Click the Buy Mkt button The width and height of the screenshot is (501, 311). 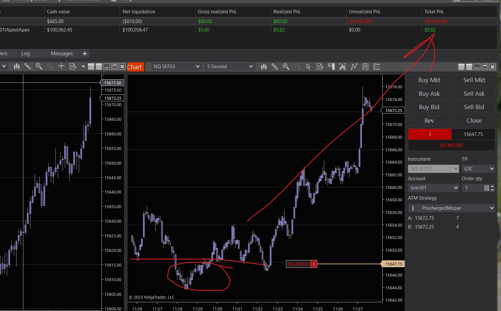coord(429,80)
